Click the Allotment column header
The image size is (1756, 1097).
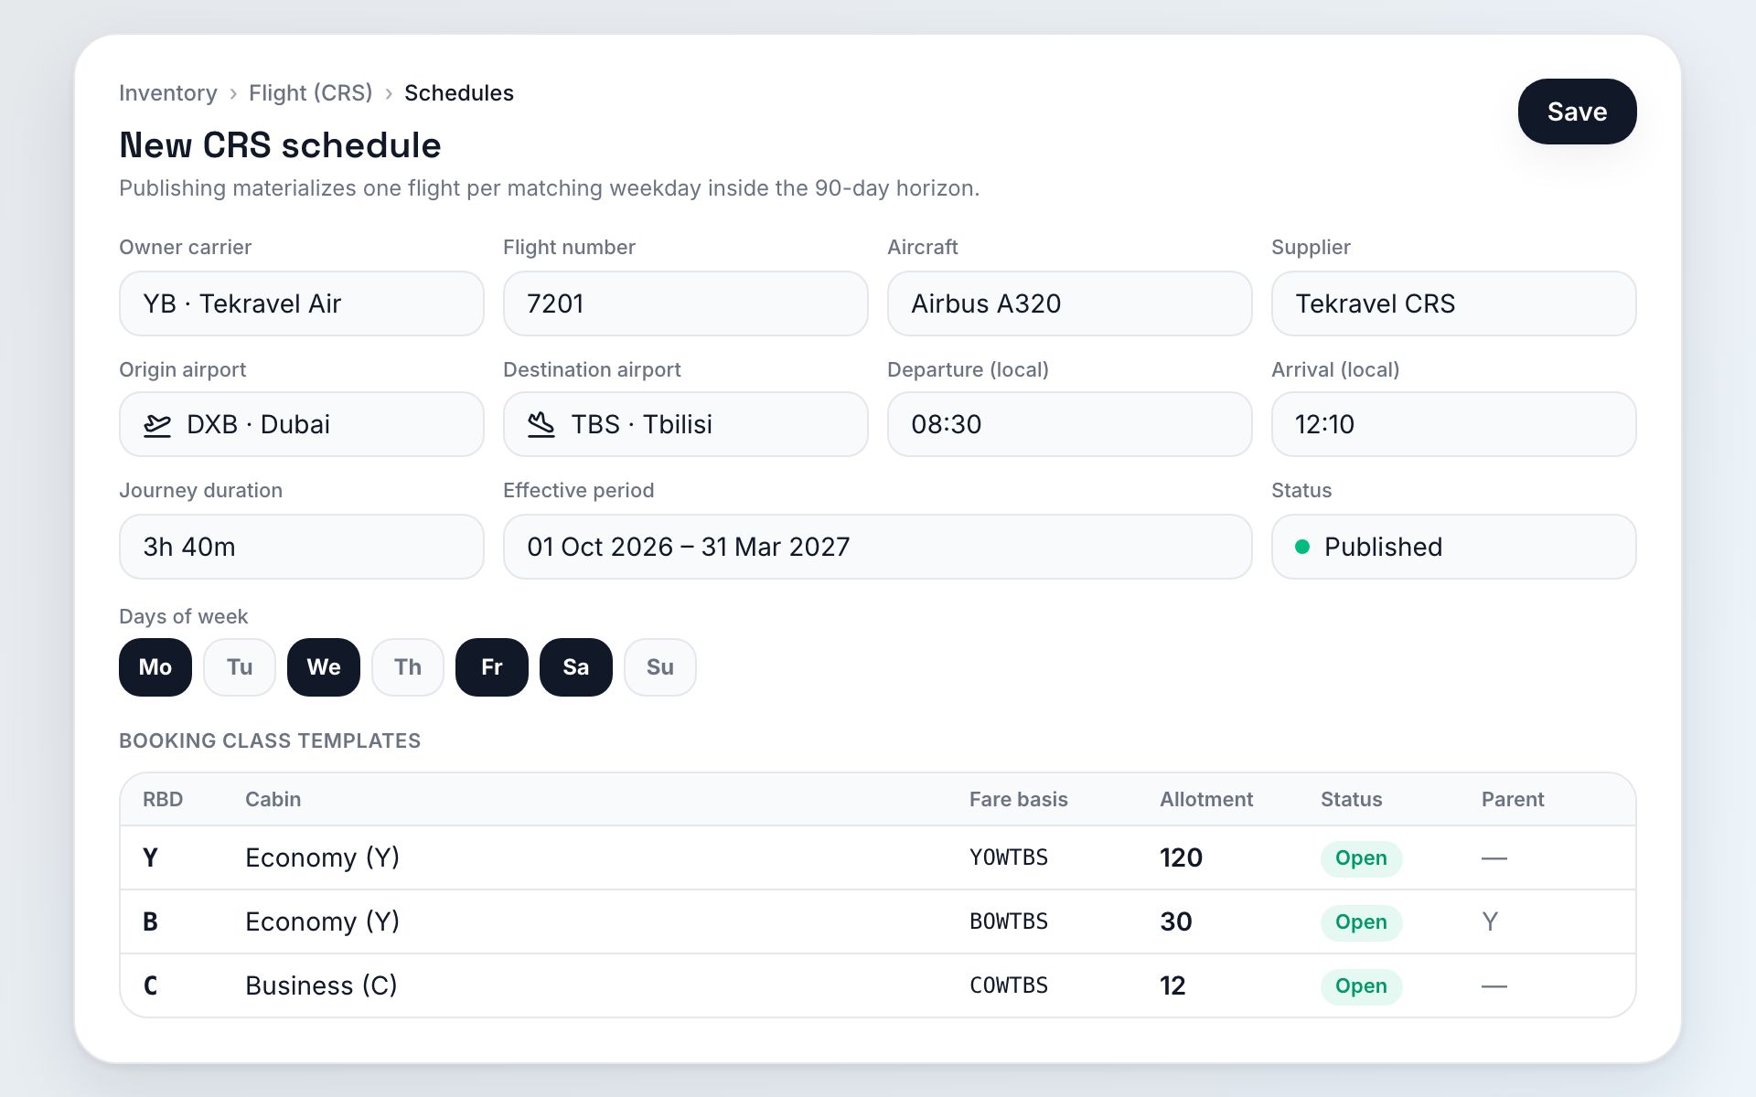coord(1206,799)
